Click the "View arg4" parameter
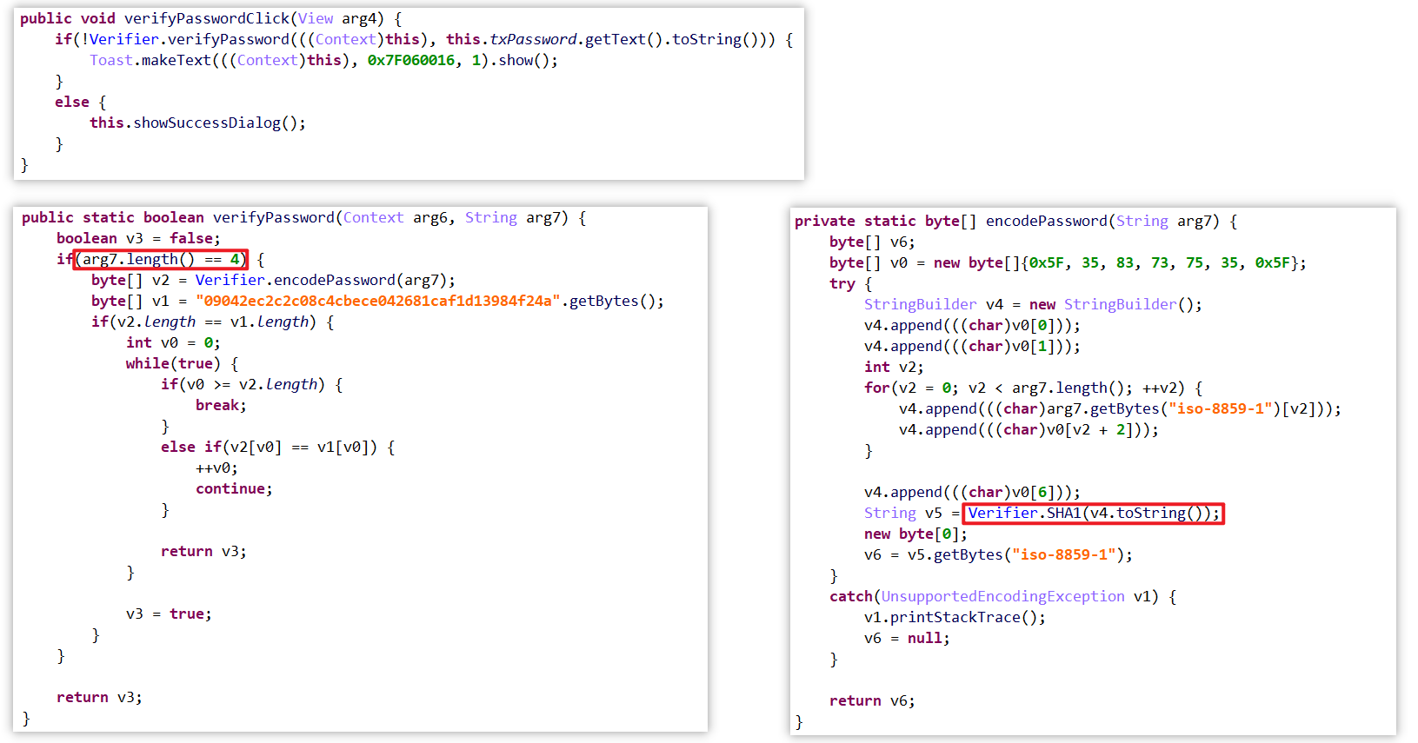Image resolution: width=1418 pixels, height=743 pixels. (x=337, y=18)
